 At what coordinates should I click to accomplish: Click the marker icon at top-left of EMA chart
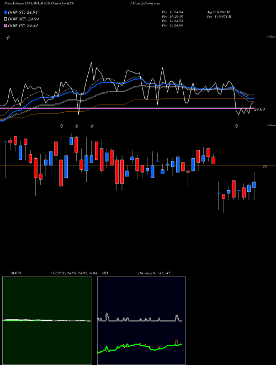pyautogui.click(x=8, y=38)
